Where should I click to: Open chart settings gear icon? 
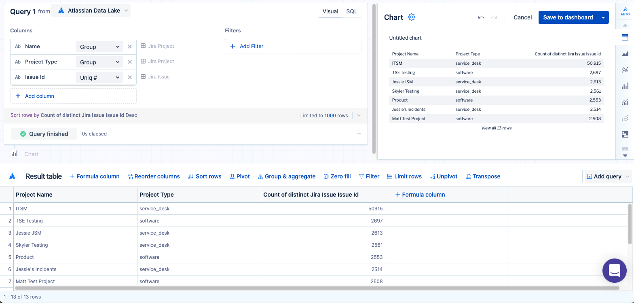click(412, 17)
